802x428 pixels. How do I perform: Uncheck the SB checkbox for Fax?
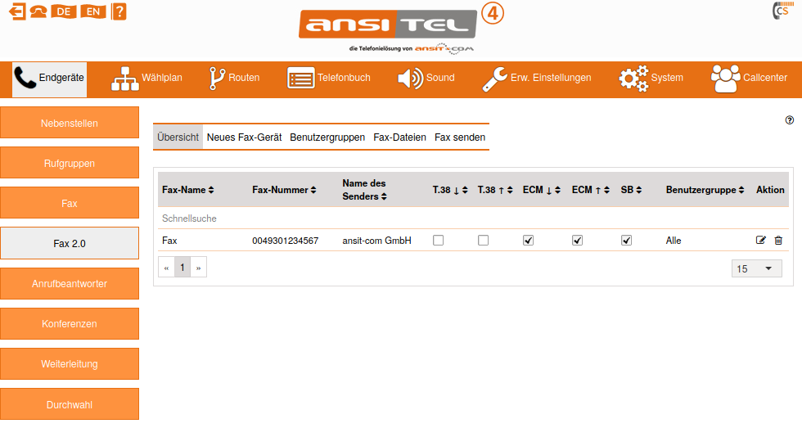[626, 241]
